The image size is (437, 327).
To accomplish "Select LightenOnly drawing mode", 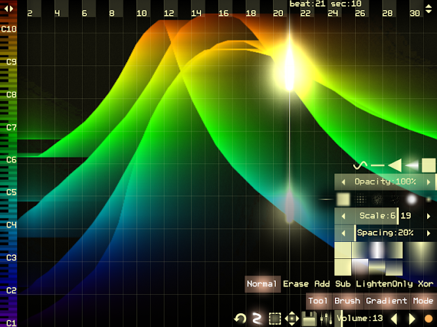I will [384, 284].
